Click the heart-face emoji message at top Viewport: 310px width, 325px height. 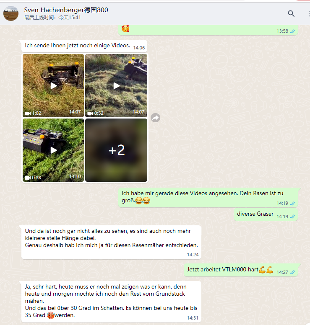tap(208, 30)
